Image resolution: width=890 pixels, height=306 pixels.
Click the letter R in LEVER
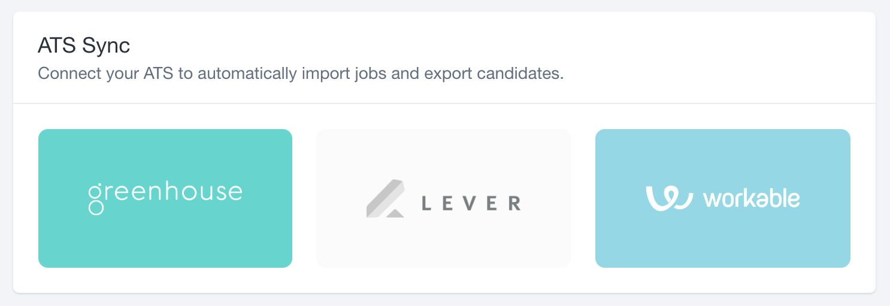(514, 203)
